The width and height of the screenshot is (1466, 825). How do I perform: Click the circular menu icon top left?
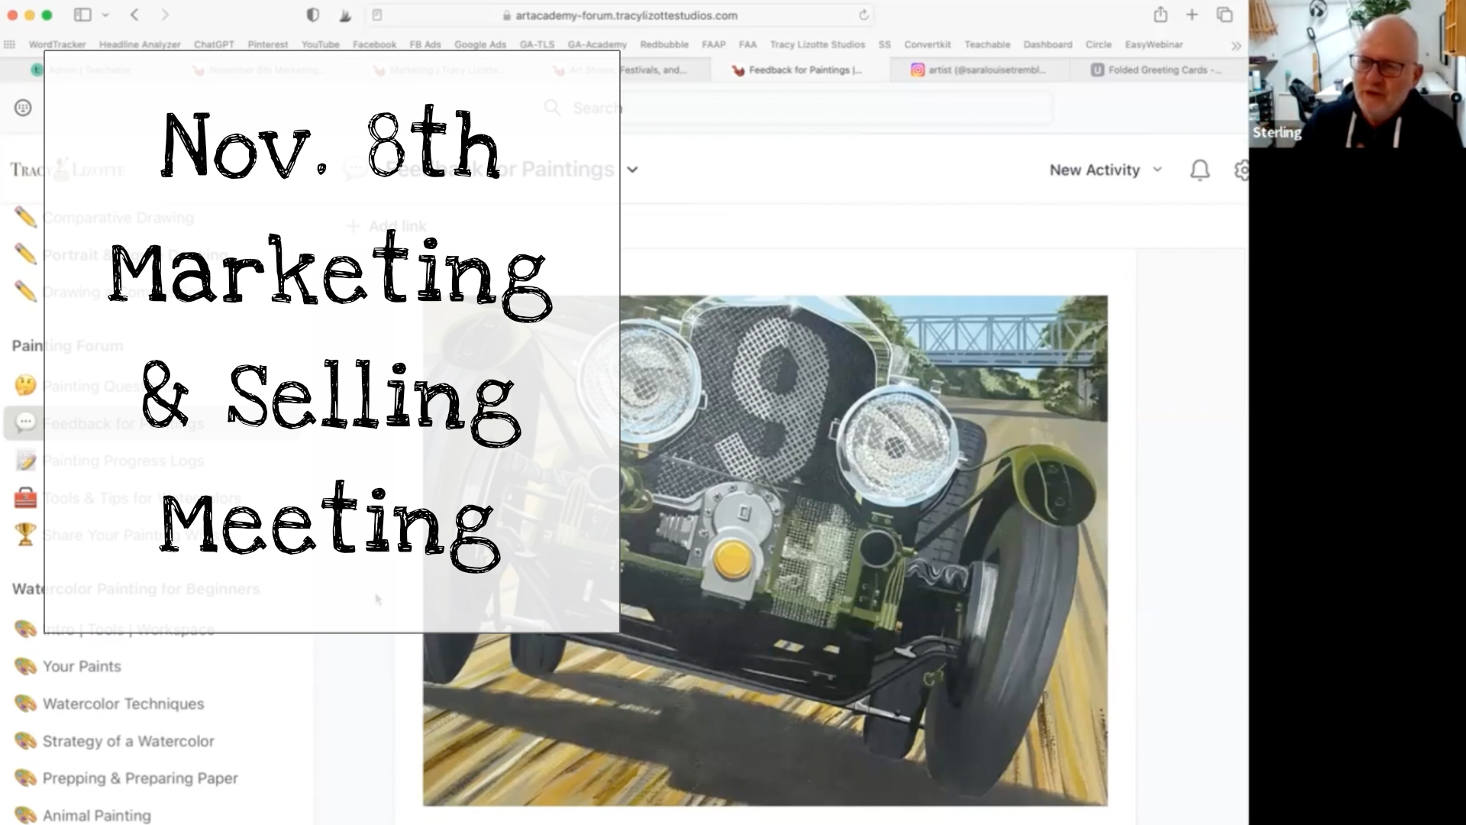(x=23, y=108)
